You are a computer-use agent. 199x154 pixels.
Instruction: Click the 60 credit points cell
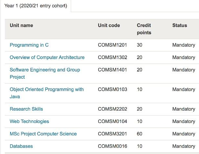pyautogui.click(x=139, y=134)
